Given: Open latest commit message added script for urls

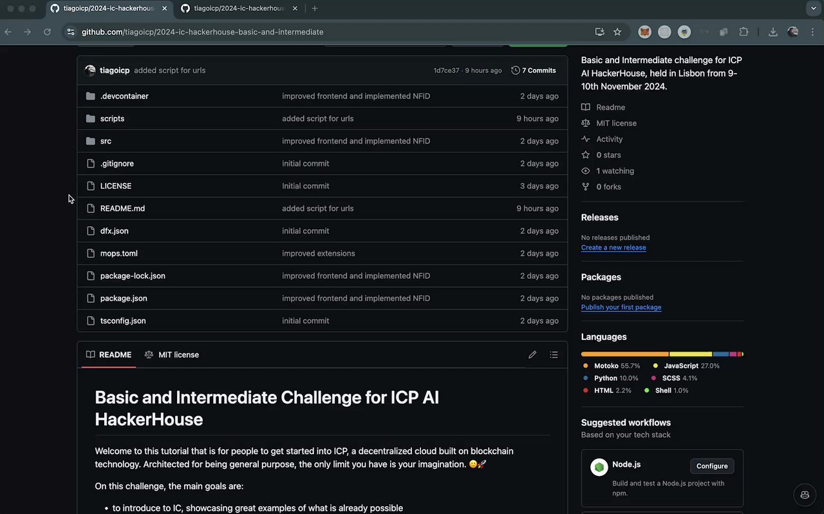Looking at the screenshot, I should click(170, 70).
